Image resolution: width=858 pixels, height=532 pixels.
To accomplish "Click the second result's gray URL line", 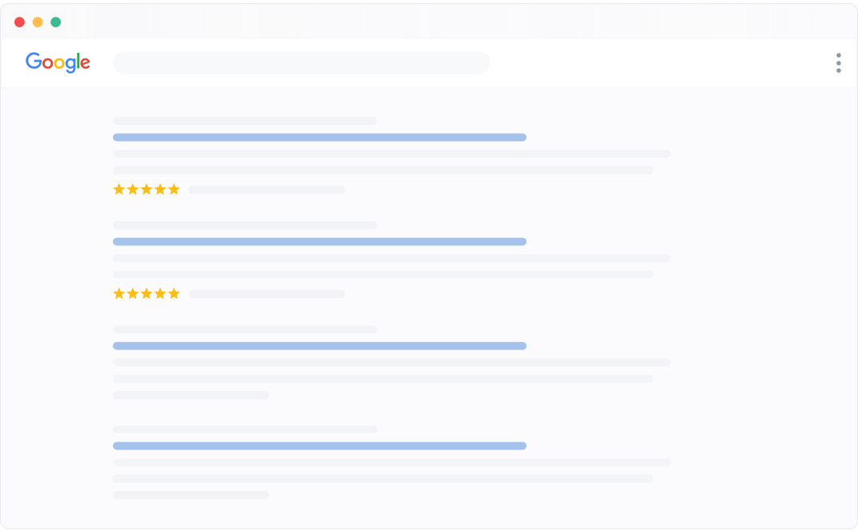I will point(244,225).
